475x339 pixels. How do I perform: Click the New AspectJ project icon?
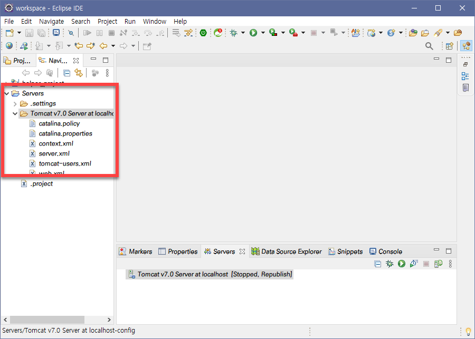click(x=356, y=33)
